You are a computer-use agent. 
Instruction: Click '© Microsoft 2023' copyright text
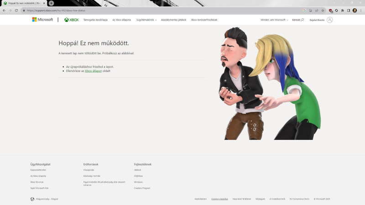point(322,199)
